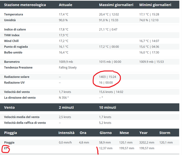Click max humidity '91,0 % | 15:33'

(x=109, y=20)
